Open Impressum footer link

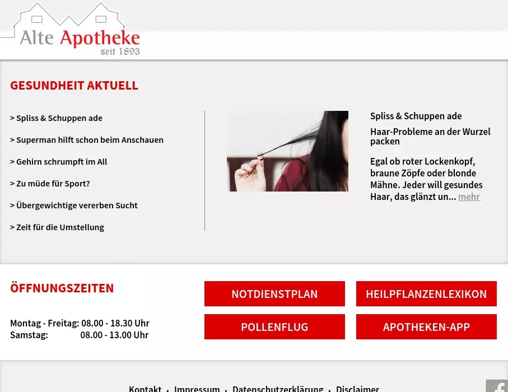[x=197, y=389]
